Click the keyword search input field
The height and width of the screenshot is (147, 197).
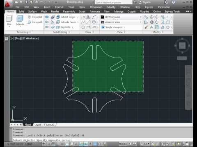(113, 2)
